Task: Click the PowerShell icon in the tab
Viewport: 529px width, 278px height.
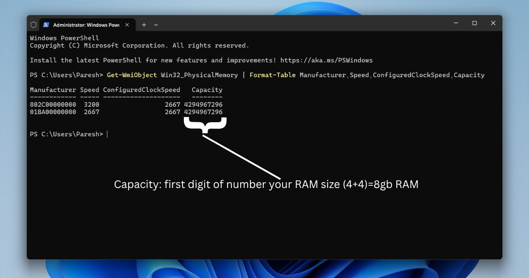Action: pos(46,25)
